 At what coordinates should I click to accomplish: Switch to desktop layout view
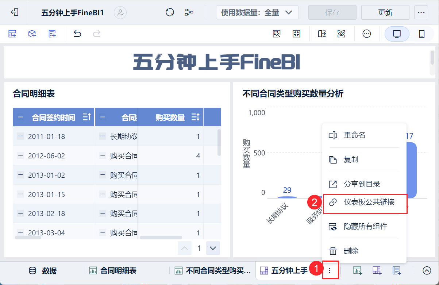pos(397,34)
